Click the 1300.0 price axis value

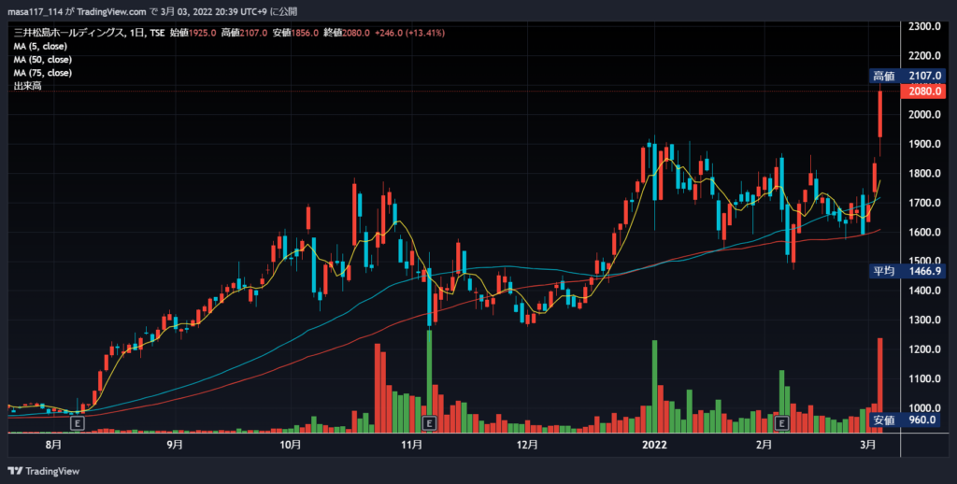click(924, 320)
